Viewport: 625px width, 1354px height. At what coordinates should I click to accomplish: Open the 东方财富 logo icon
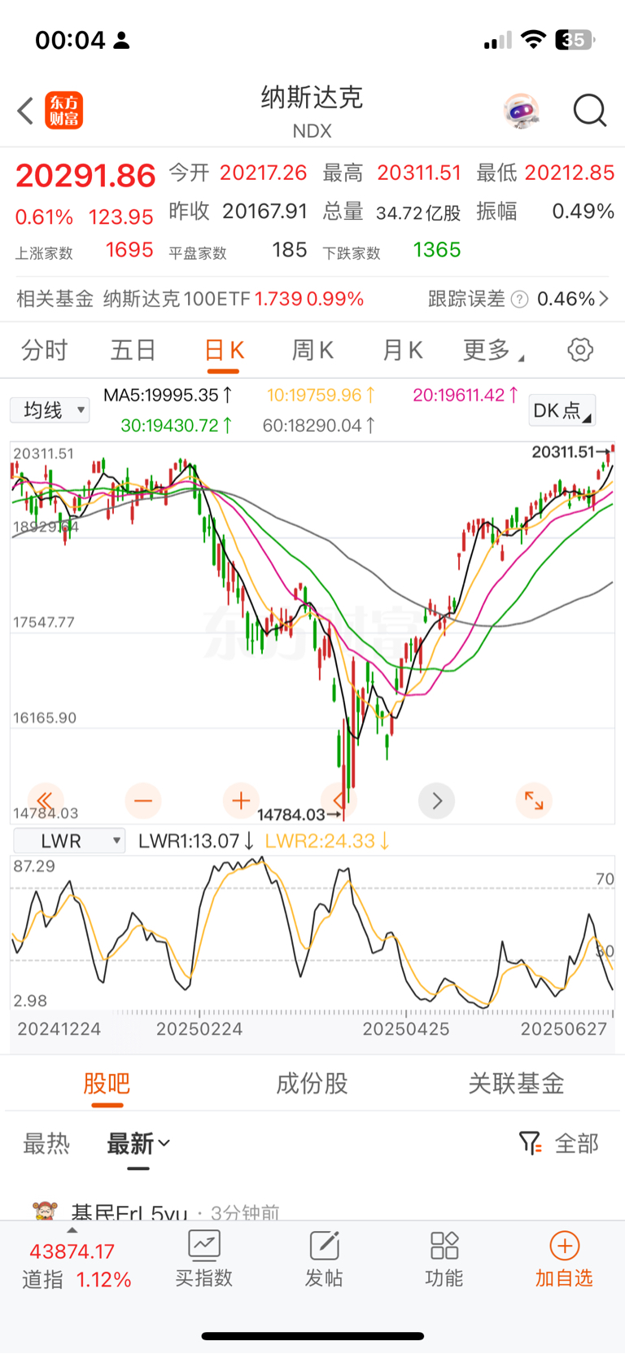[x=64, y=111]
